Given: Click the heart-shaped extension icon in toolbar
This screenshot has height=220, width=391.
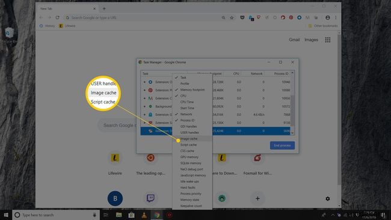Looking at the screenshot, I should coord(259,17).
